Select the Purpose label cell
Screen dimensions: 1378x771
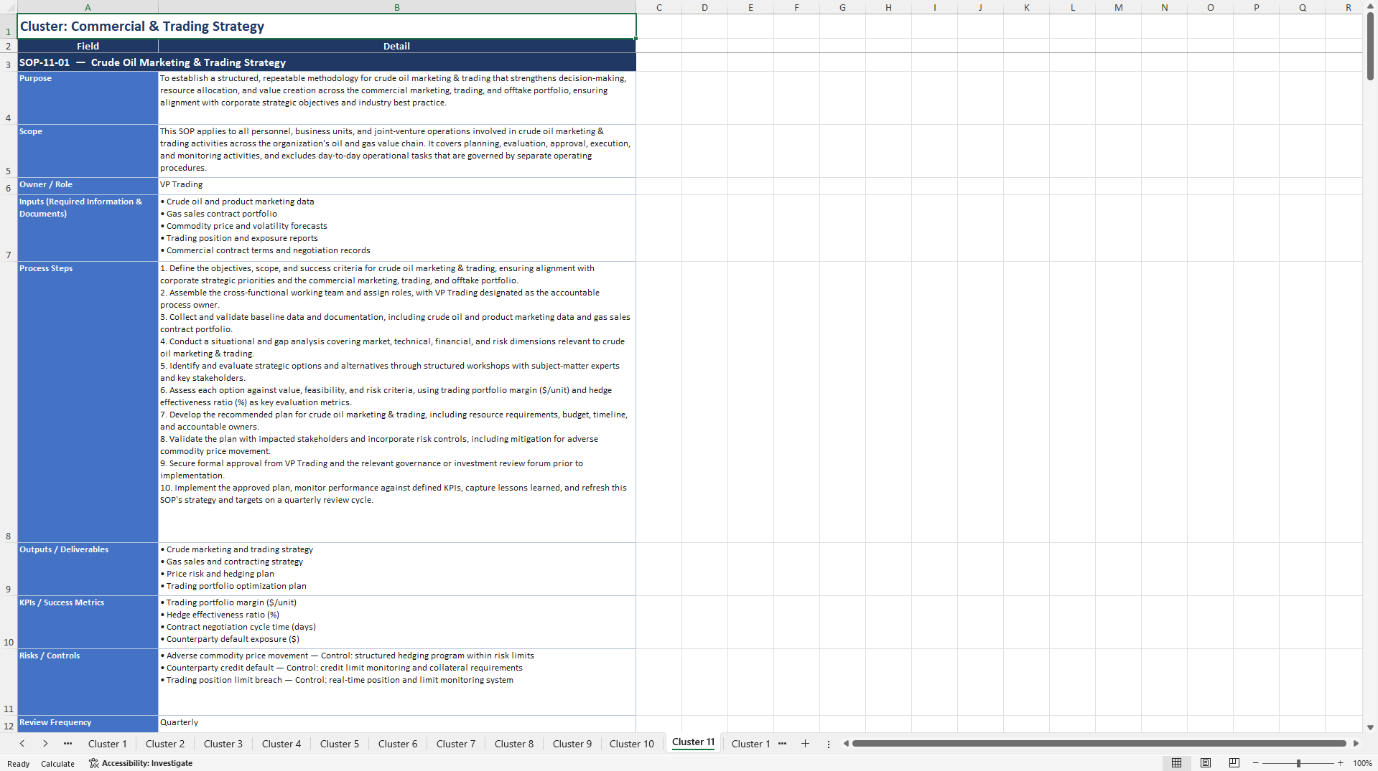tap(88, 98)
